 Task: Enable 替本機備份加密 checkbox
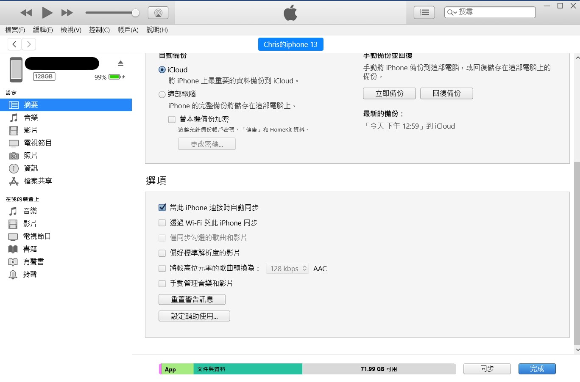[x=172, y=120]
